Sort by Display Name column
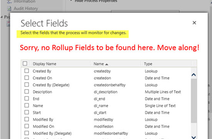 44,64
